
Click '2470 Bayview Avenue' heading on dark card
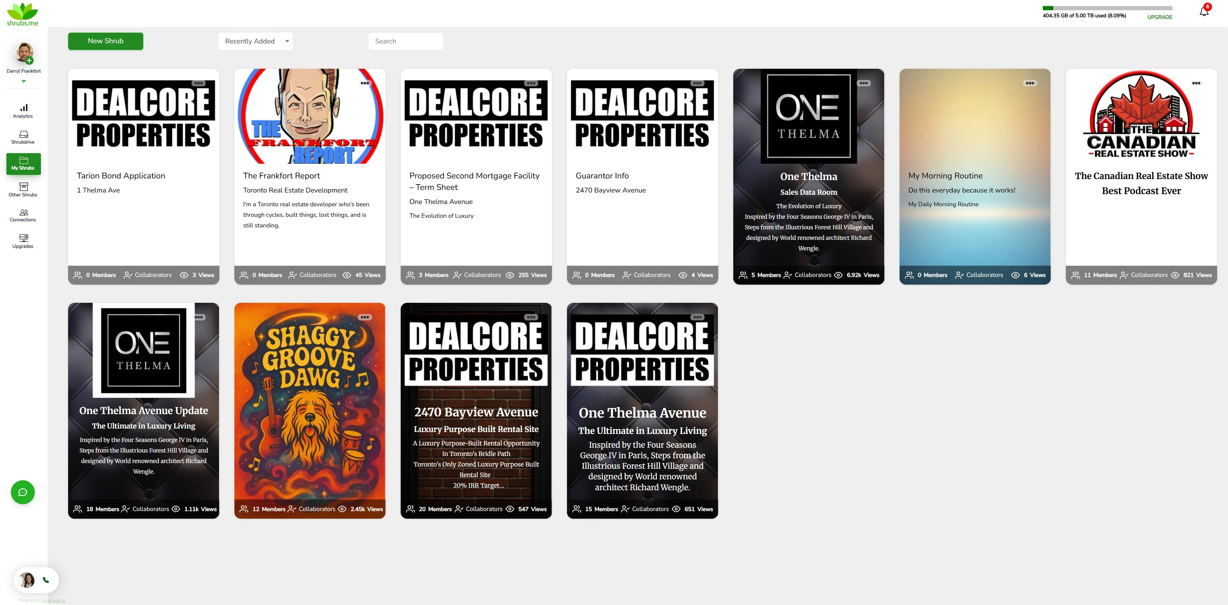(476, 412)
